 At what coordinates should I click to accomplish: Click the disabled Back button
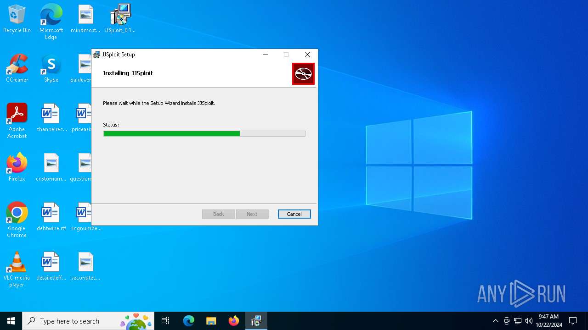tap(219, 214)
